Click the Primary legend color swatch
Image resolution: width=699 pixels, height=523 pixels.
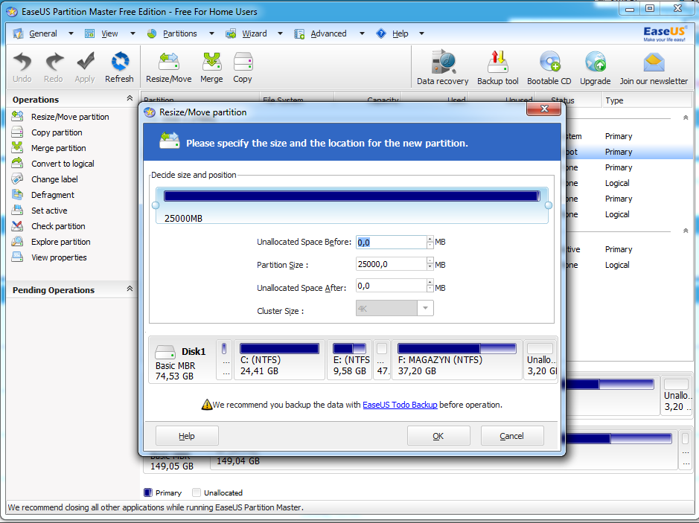(148, 492)
